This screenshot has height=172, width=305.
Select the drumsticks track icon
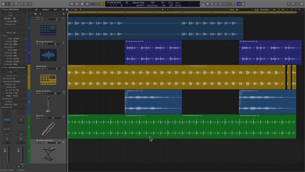coord(49,129)
